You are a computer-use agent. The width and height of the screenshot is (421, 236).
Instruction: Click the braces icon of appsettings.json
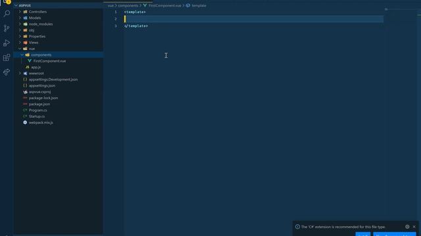point(25,86)
